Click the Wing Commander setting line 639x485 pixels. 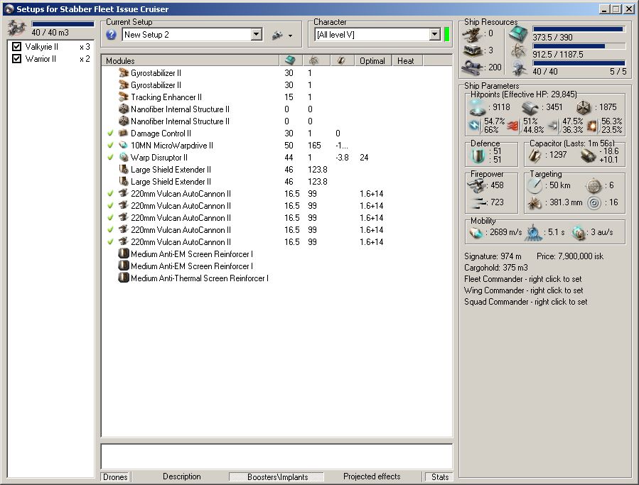523,290
